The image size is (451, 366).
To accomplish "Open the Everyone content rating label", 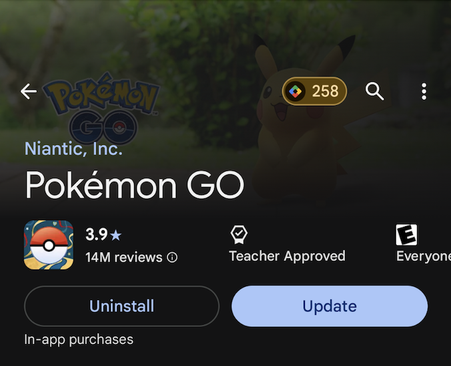I will click(424, 256).
